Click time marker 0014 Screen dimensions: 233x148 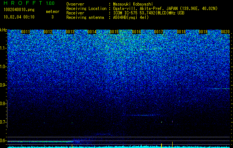coord(92,32)
